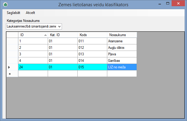Click the Kods cell 012
The width and height of the screenshot is (187, 121).
(92, 48)
